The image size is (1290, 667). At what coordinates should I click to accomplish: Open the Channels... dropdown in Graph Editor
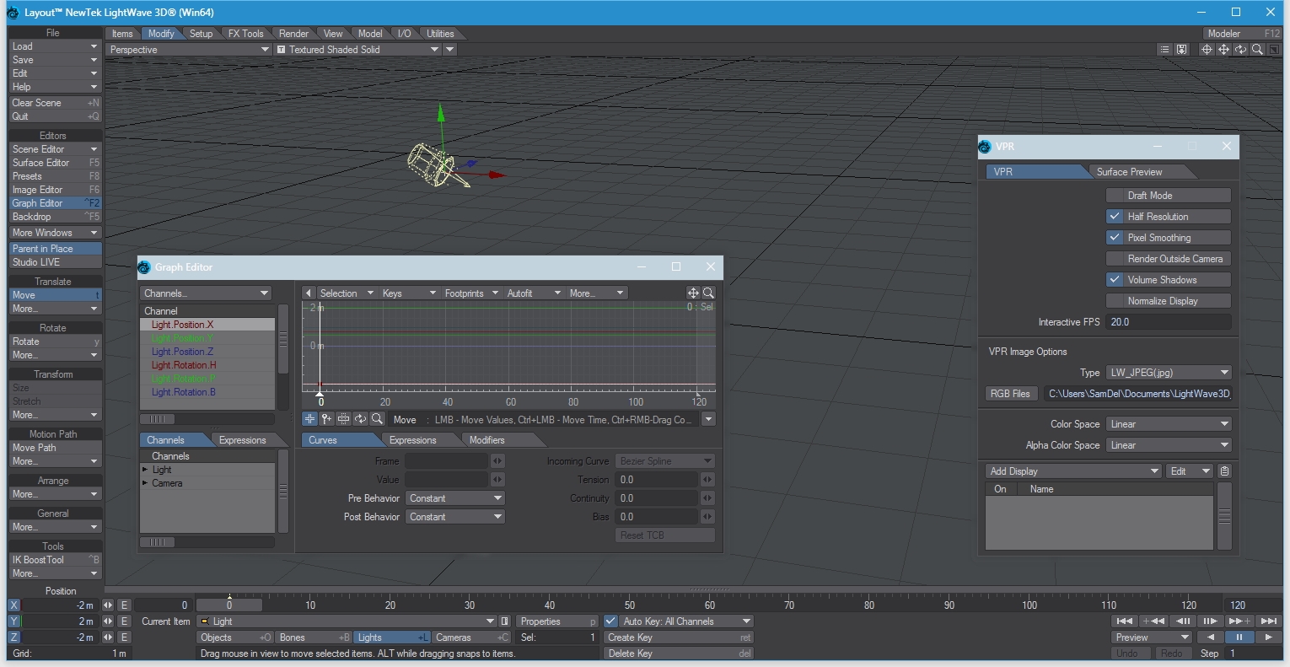click(205, 293)
